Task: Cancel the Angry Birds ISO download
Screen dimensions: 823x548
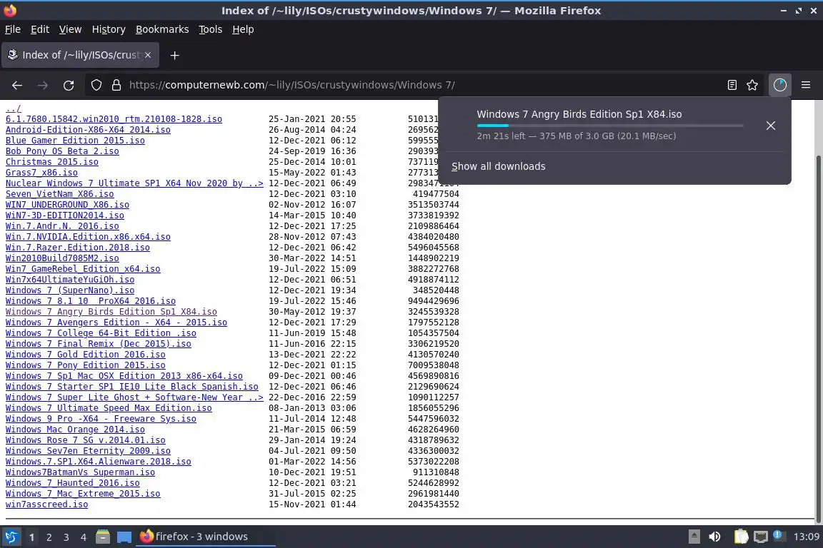Action: (x=770, y=126)
